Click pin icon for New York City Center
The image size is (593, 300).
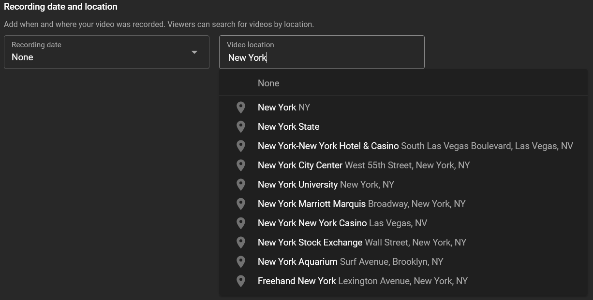pos(241,165)
